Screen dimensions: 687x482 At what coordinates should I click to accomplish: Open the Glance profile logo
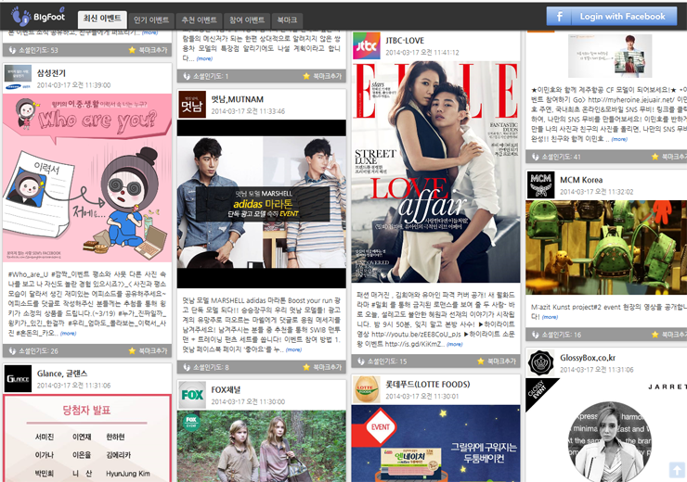pos(18,378)
